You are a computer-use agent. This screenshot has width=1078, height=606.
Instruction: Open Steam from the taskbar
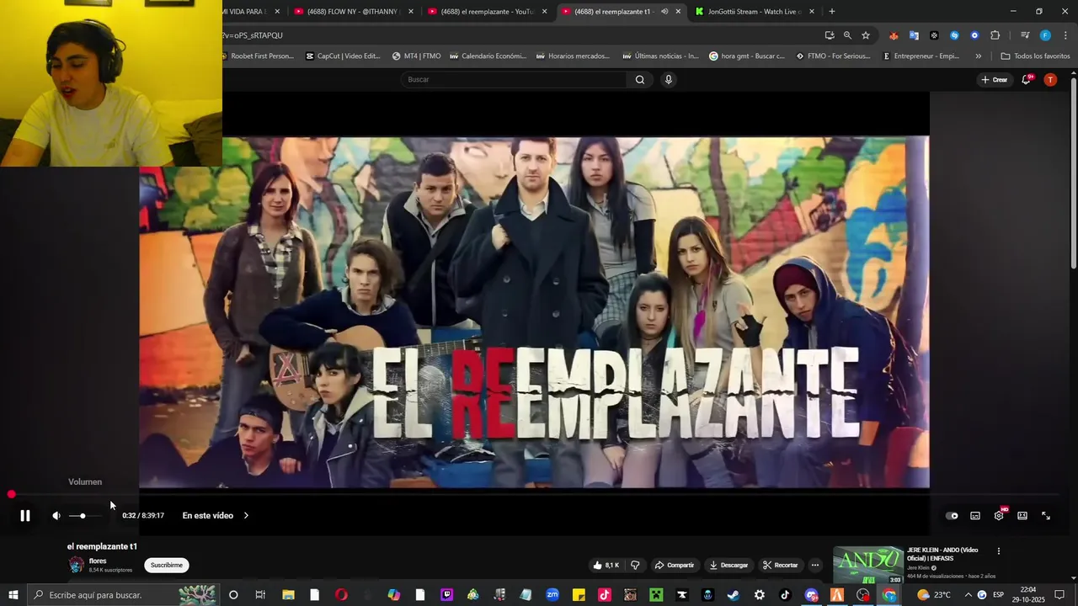tap(733, 595)
